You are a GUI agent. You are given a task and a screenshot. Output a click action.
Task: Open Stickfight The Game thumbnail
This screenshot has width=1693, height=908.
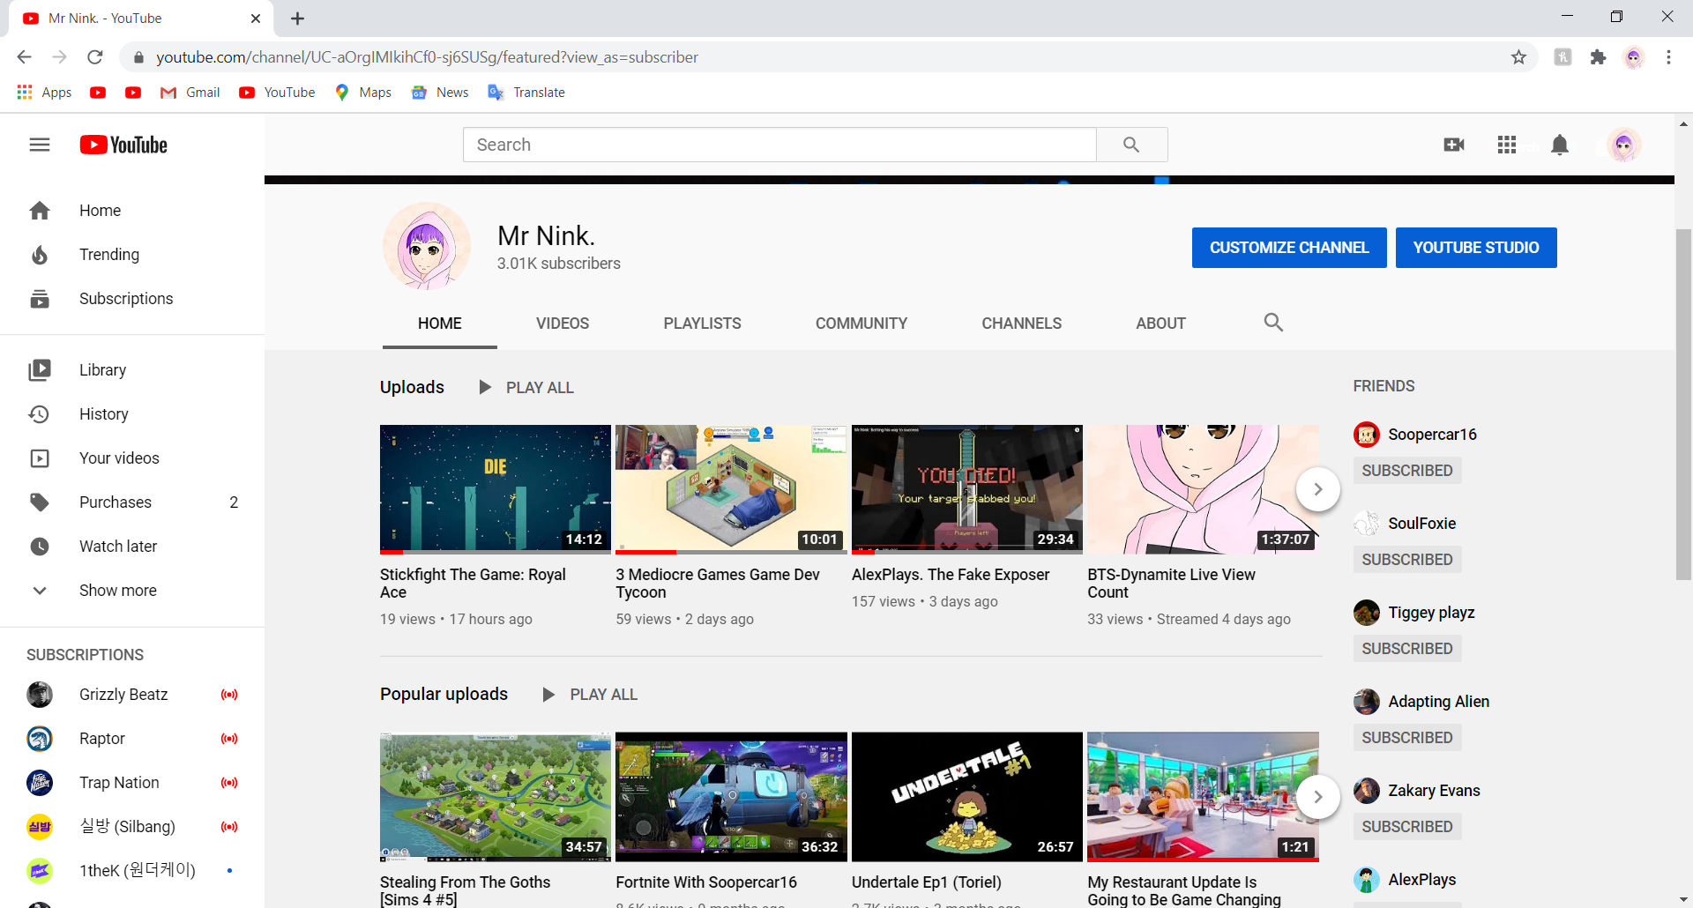(x=496, y=489)
